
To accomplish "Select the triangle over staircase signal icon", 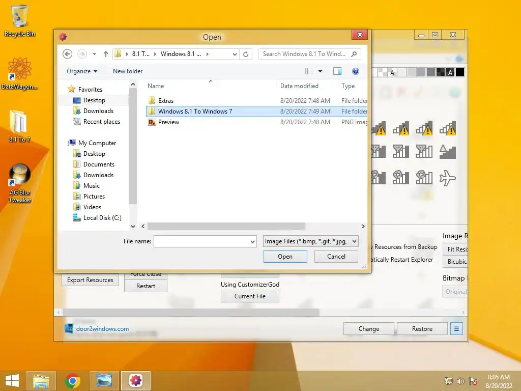I will pyautogui.click(x=448, y=152).
